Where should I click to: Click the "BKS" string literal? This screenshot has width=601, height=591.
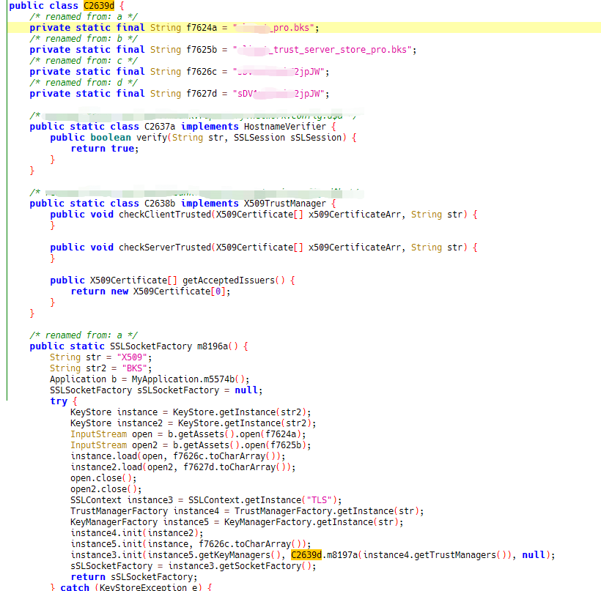tap(135, 368)
